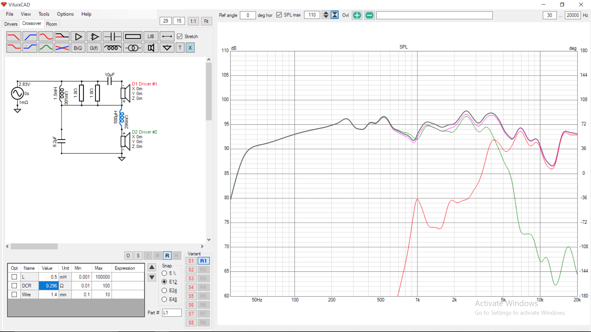Uncheck the SPL max checkbox
The width and height of the screenshot is (591, 332).
pyautogui.click(x=279, y=15)
